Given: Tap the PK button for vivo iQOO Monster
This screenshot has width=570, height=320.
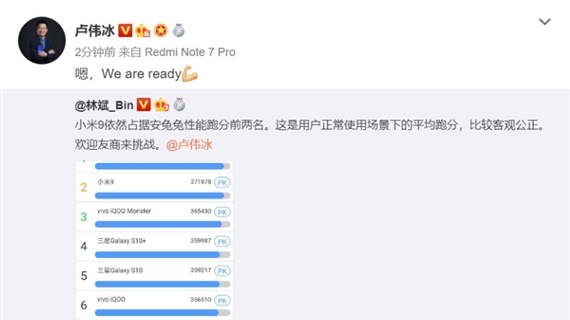Looking at the screenshot, I should click(222, 212).
